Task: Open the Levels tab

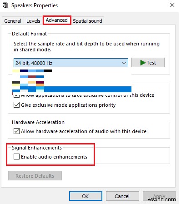Action: (x=33, y=21)
